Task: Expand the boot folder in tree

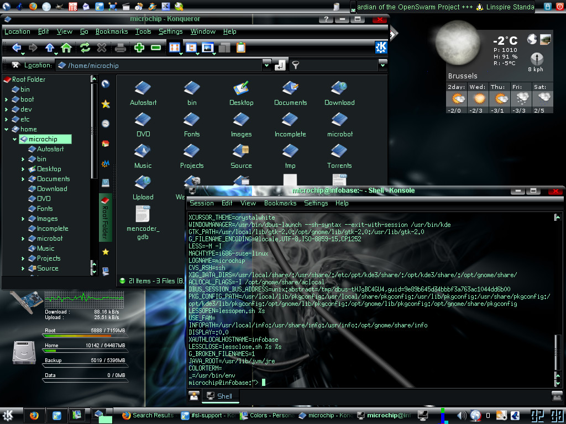Action: coord(6,99)
